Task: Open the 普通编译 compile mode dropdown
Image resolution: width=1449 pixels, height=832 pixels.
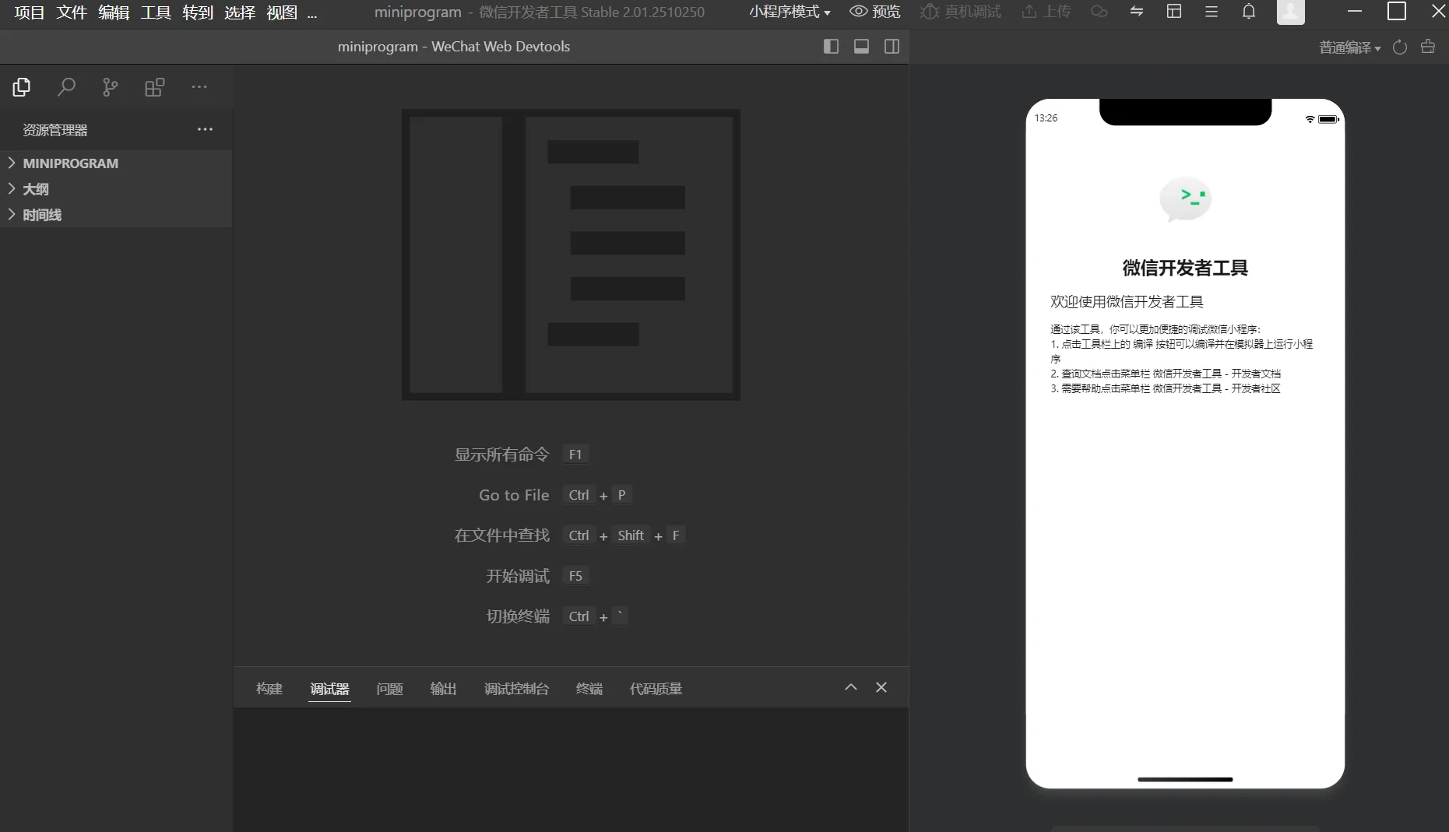Action: coord(1348,47)
